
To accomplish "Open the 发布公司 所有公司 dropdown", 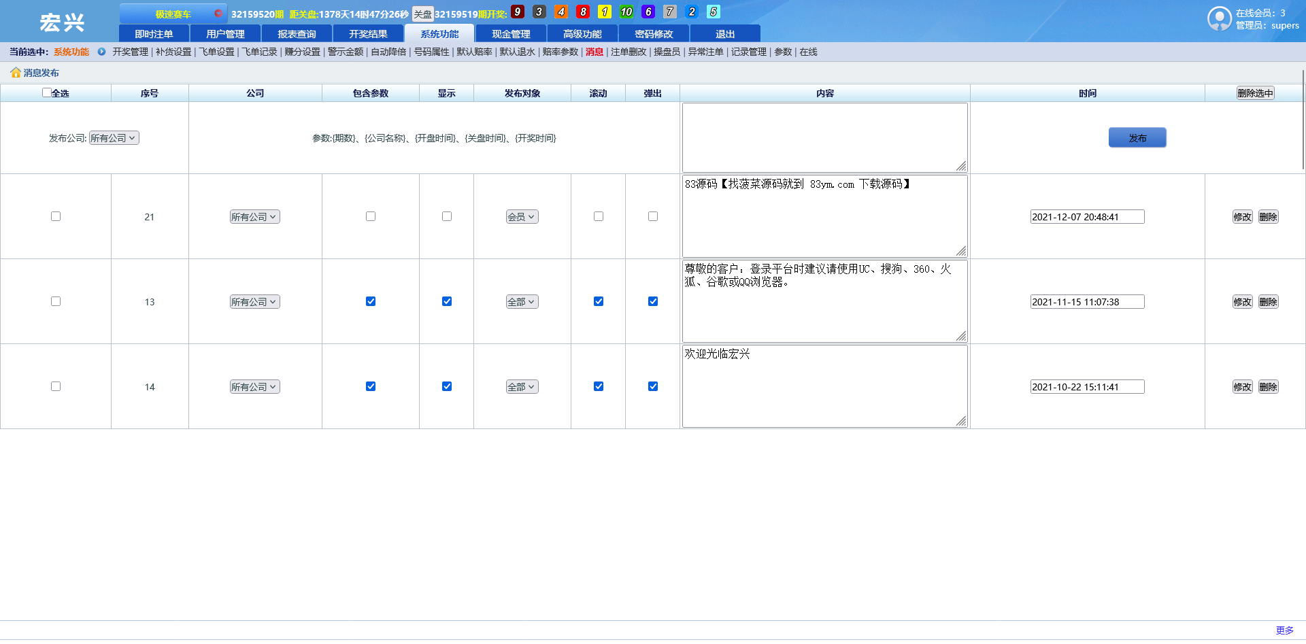I will [114, 138].
